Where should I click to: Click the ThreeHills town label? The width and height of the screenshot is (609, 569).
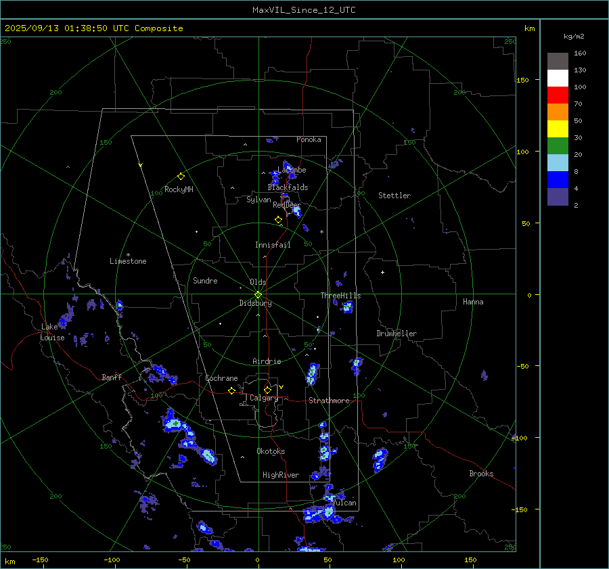point(340,296)
